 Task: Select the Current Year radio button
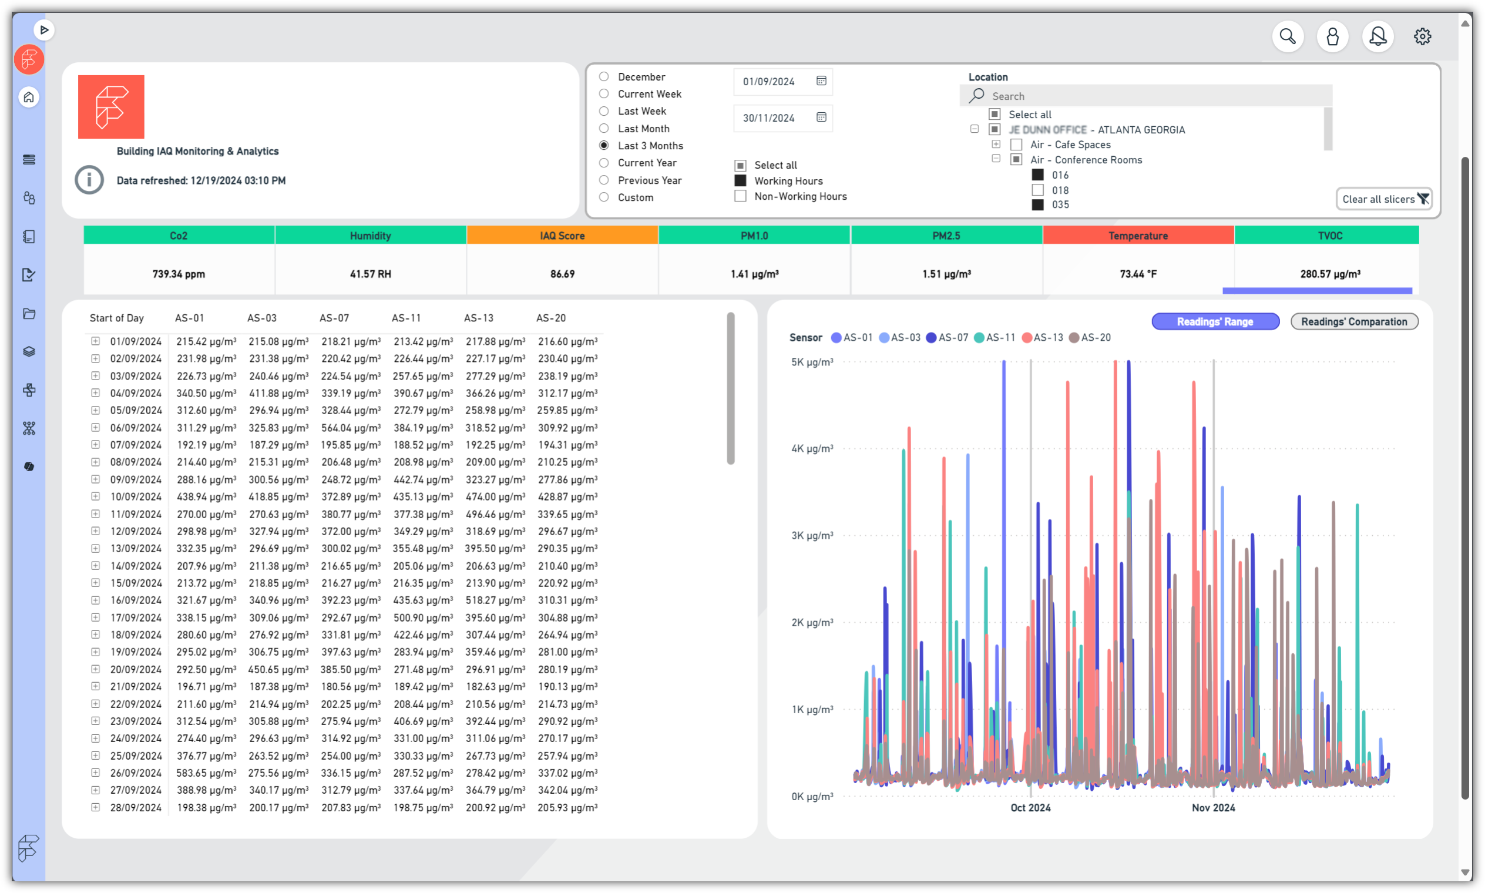click(604, 163)
